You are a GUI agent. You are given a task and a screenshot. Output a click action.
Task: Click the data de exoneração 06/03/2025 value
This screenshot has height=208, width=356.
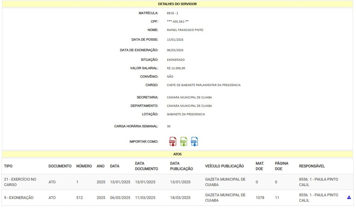pyautogui.click(x=175, y=50)
